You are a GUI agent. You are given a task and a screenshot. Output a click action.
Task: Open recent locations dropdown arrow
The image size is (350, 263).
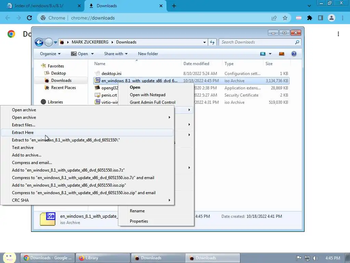55,42
